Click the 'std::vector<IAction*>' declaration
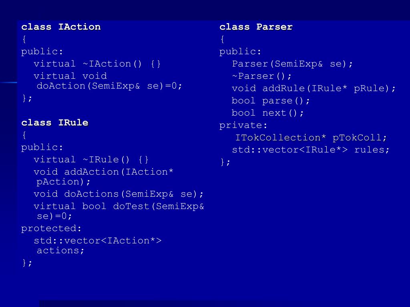The width and height of the screenshot is (410, 307). (x=98, y=240)
